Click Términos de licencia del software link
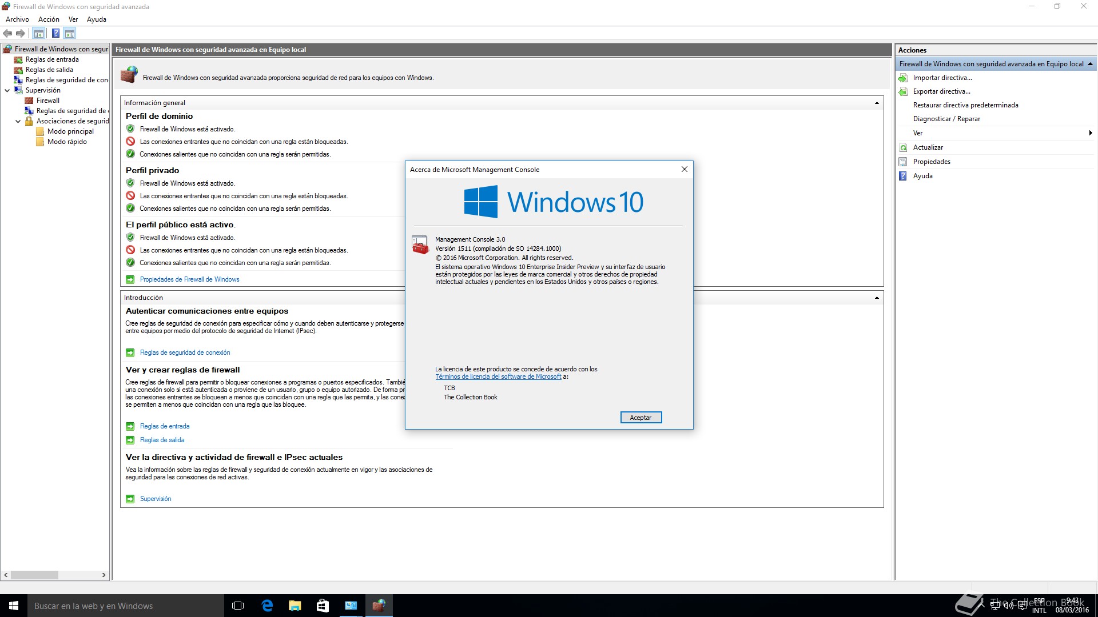 (498, 376)
